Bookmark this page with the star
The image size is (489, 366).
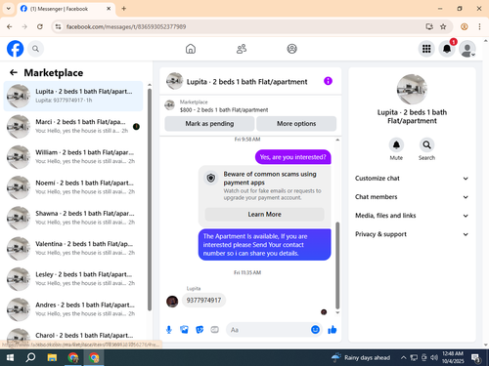[443, 26]
